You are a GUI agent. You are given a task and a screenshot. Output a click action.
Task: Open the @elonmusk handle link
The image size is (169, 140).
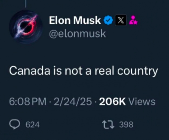point(77,34)
